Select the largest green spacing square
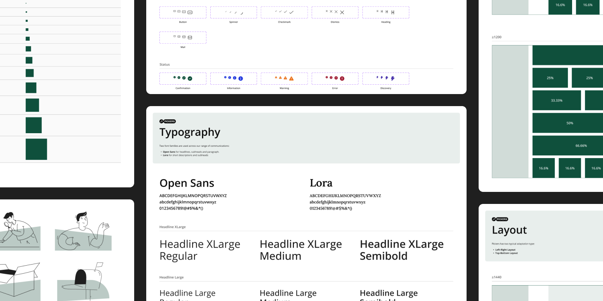This screenshot has width=603, height=301. click(36, 149)
